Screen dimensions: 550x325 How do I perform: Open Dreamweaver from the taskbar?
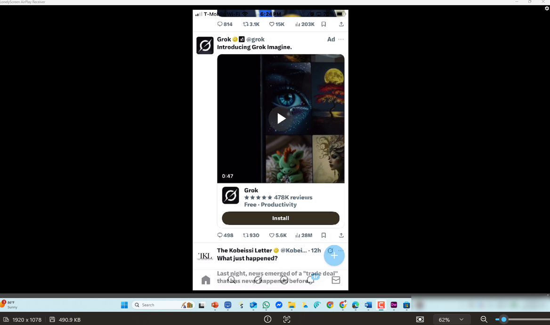(x=394, y=305)
